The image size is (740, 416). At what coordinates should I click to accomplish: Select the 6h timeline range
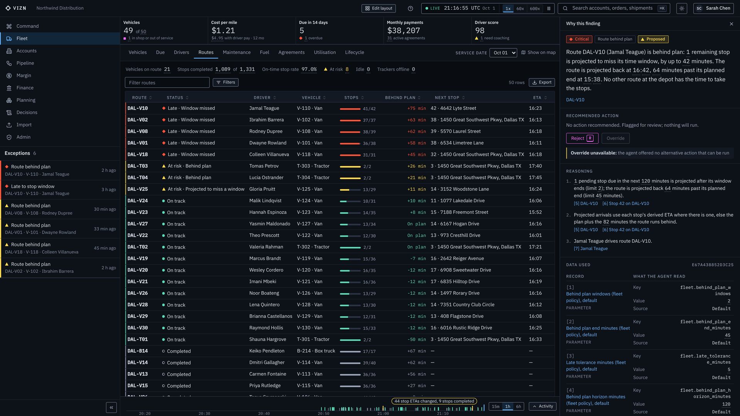coord(518,406)
